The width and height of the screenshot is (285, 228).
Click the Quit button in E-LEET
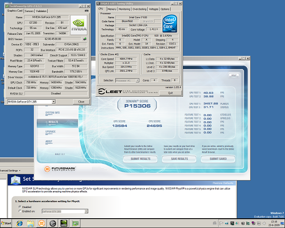pyautogui.click(x=171, y=93)
